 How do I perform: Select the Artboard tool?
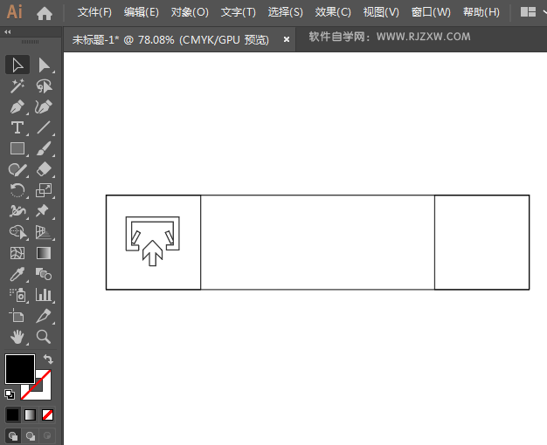(17, 316)
